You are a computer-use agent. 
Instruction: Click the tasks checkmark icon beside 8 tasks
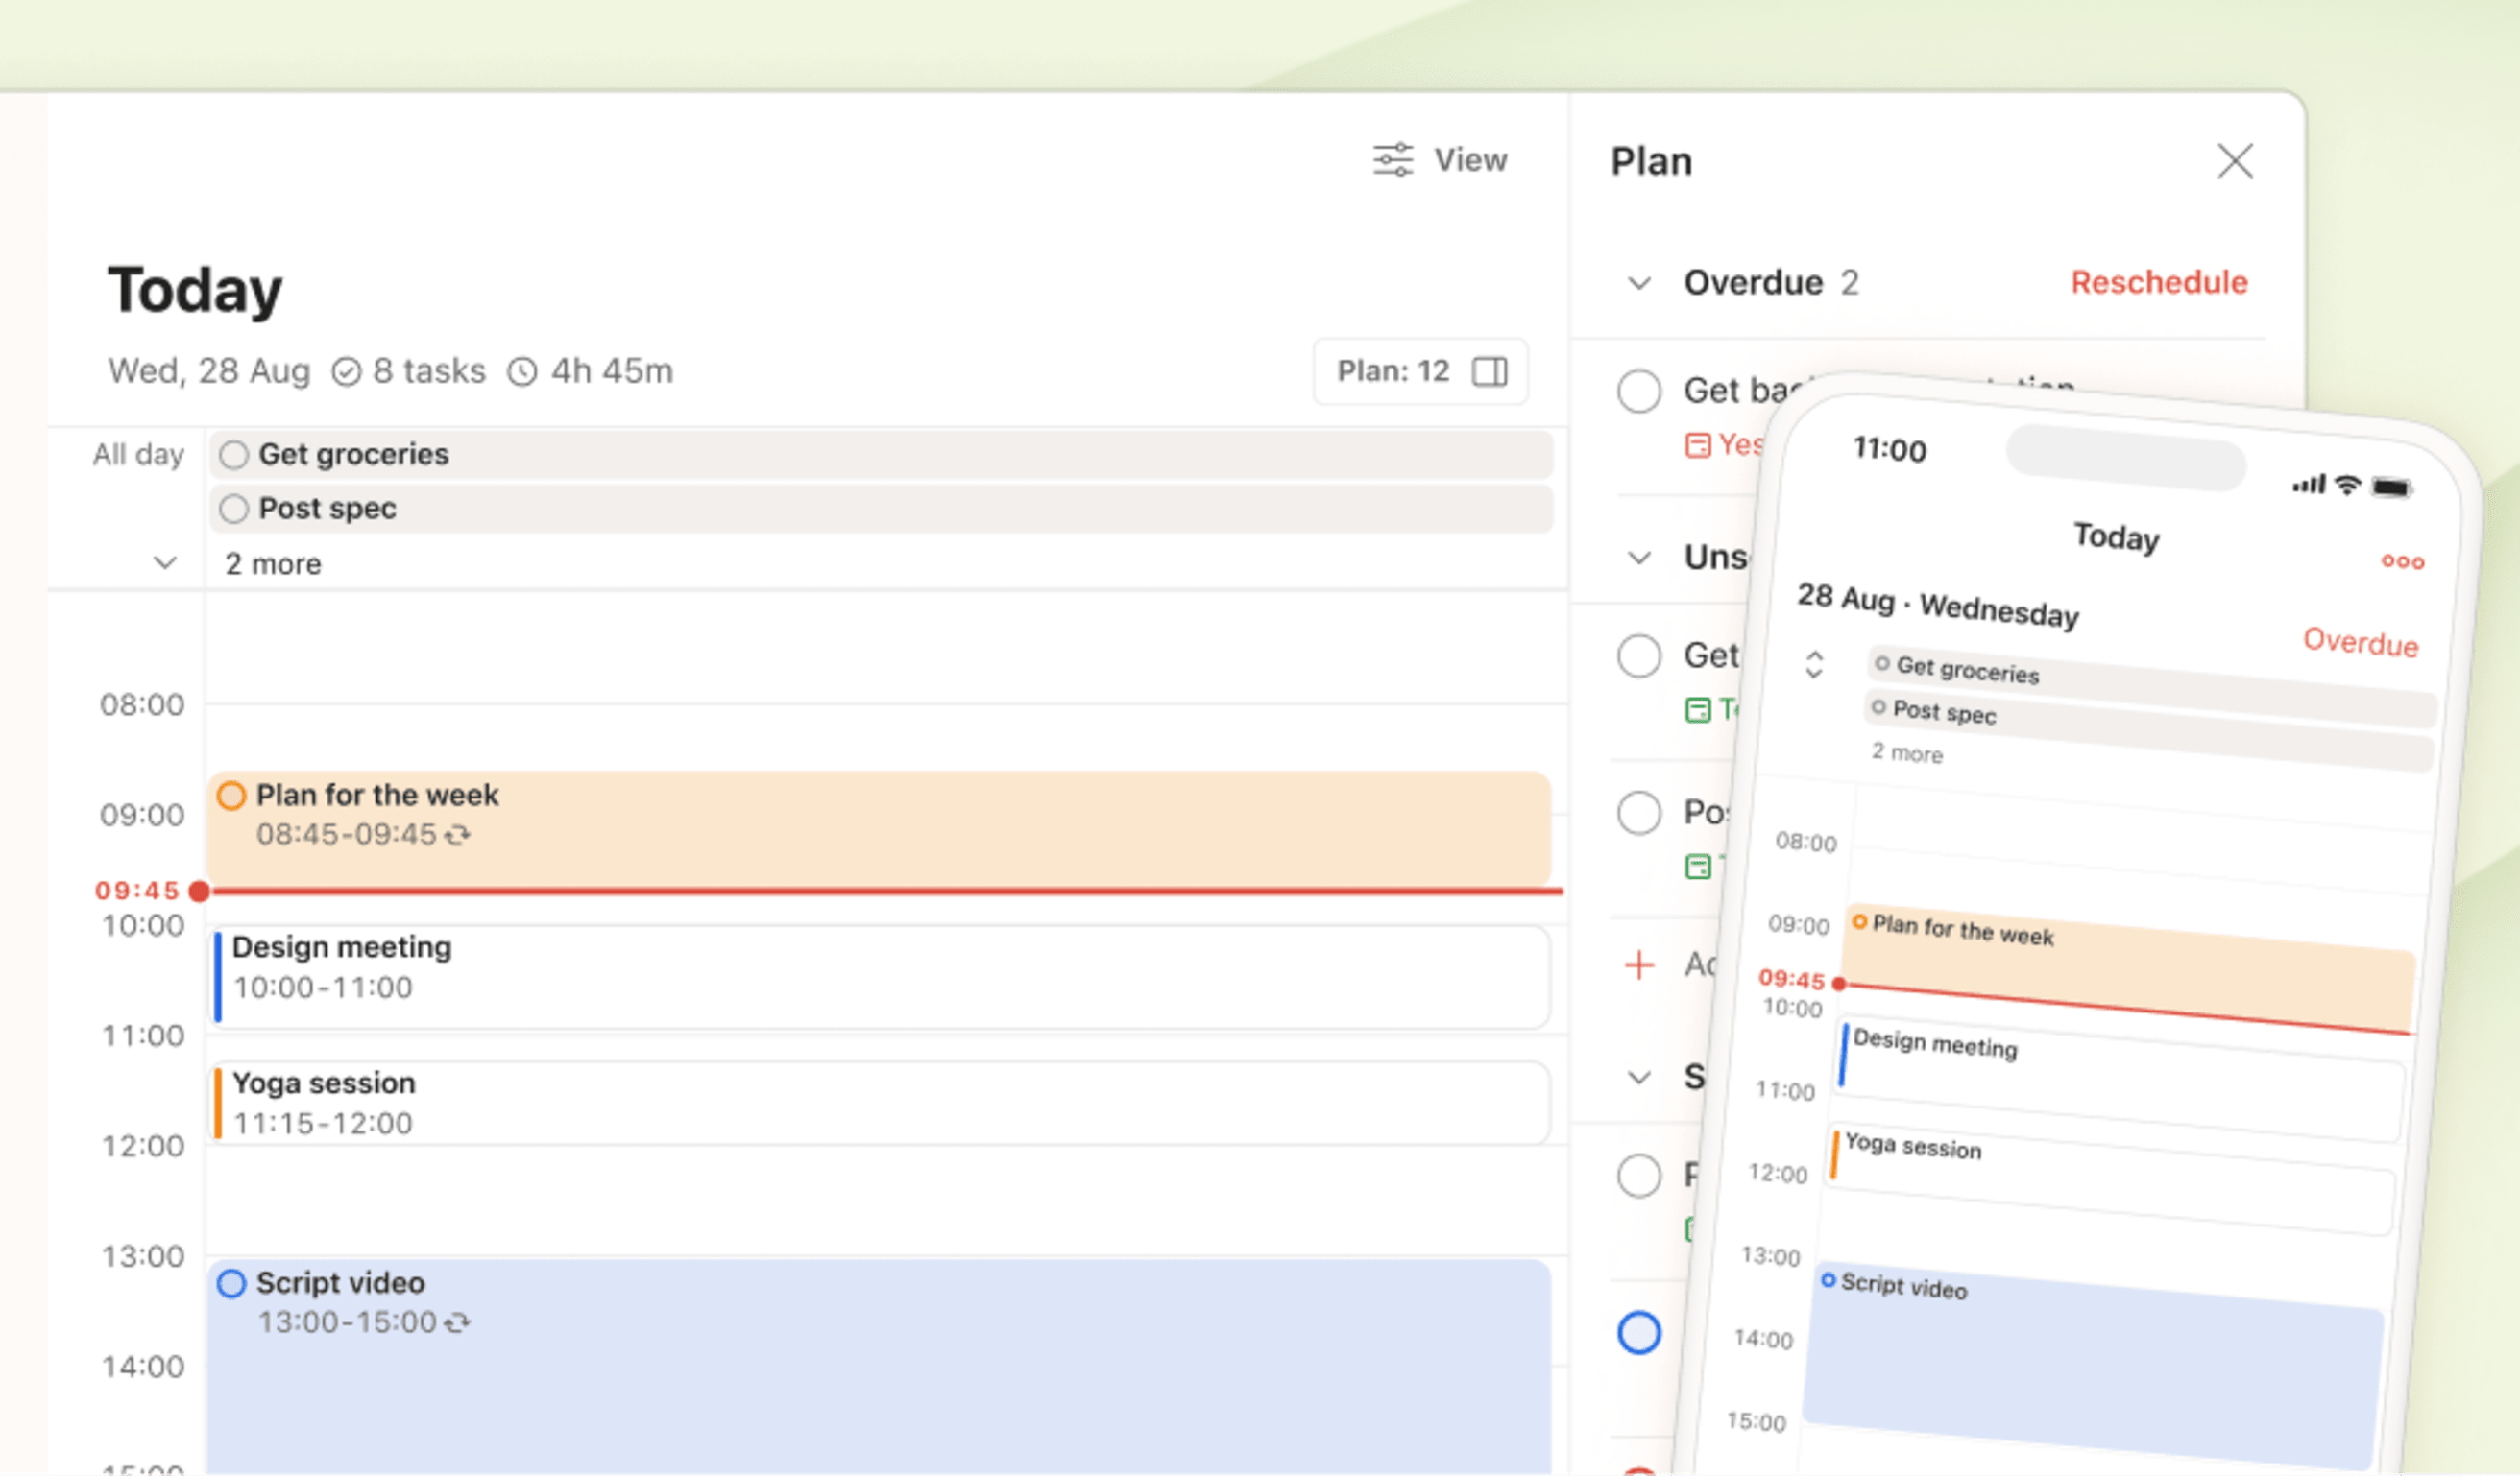[347, 370]
